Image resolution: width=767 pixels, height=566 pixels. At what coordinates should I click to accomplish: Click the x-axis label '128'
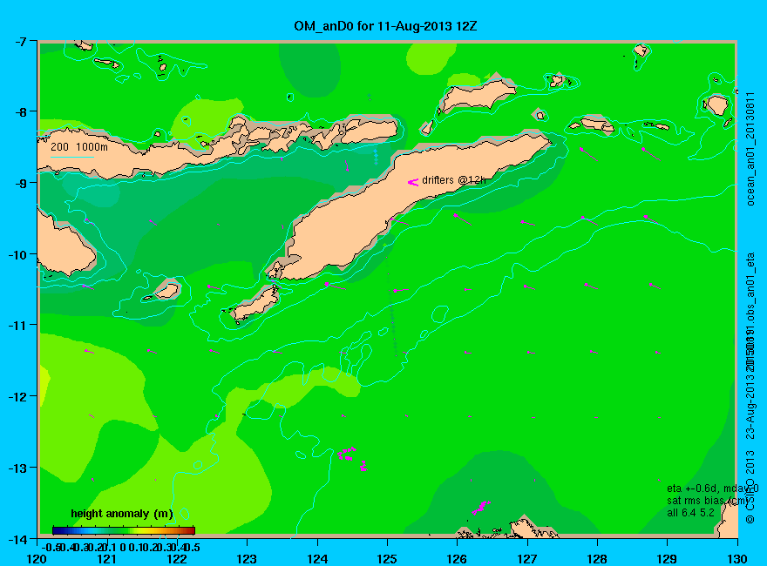tap(597, 559)
